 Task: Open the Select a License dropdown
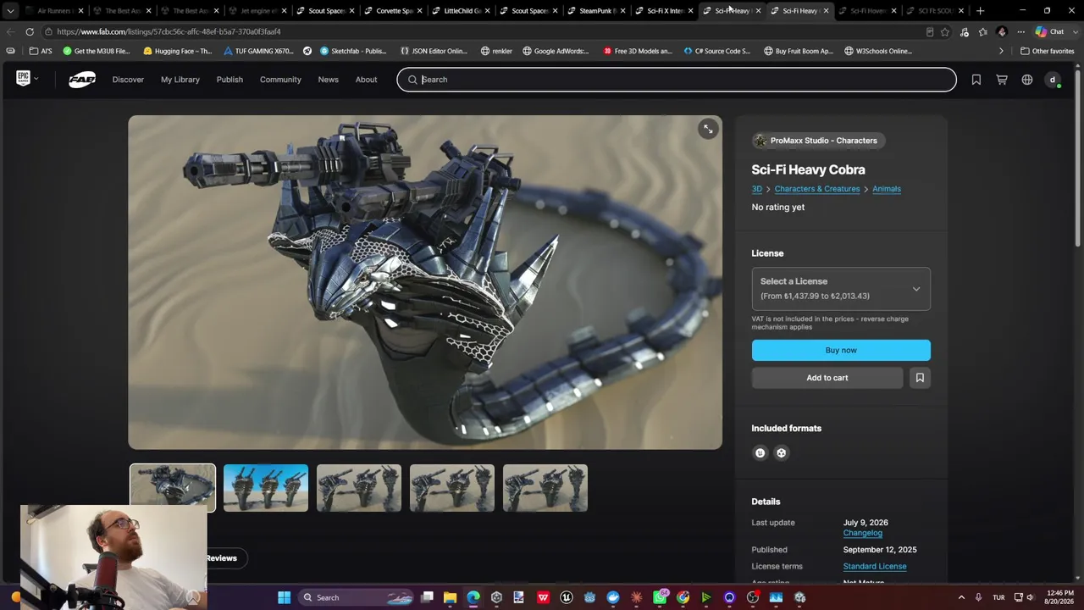pyautogui.click(x=841, y=289)
